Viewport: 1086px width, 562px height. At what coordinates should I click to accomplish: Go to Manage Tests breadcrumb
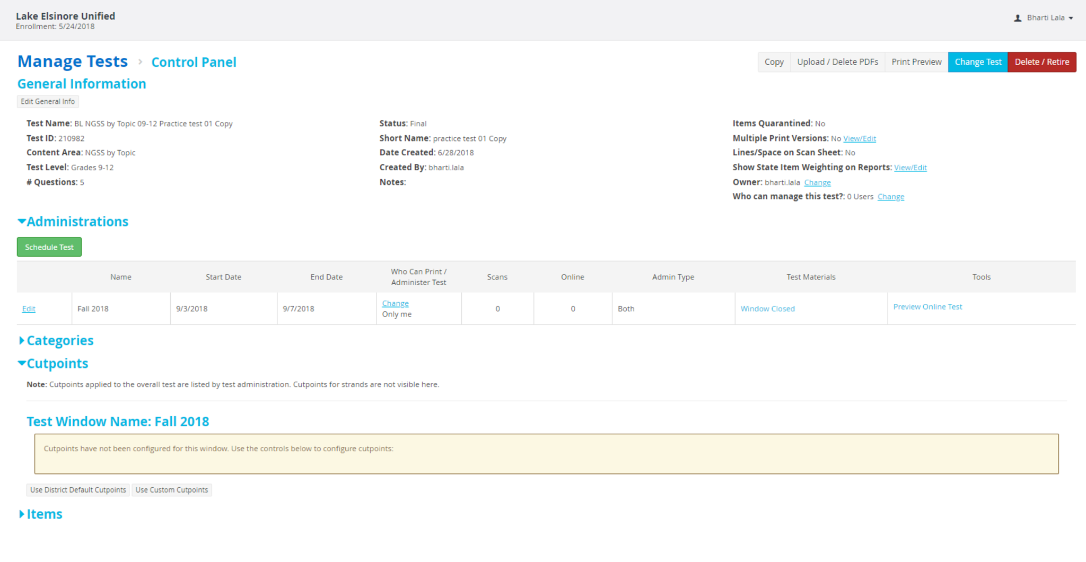click(x=73, y=62)
